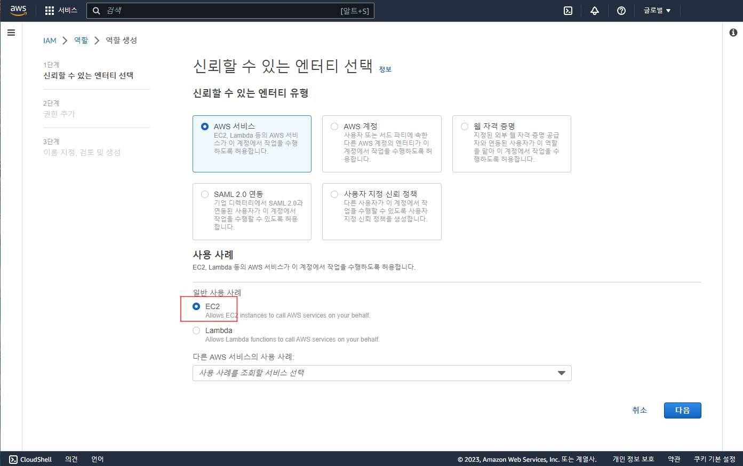Open the notifications bell icon
Viewport: 743px width, 466px height.
(x=595, y=11)
